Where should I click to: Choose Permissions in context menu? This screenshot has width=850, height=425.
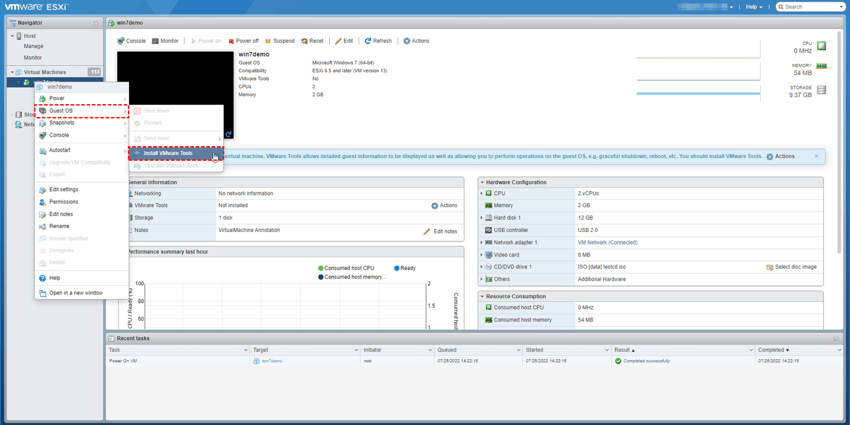(x=82, y=202)
